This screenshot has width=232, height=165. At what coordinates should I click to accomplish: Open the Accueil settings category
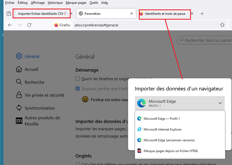click(x=27, y=69)
